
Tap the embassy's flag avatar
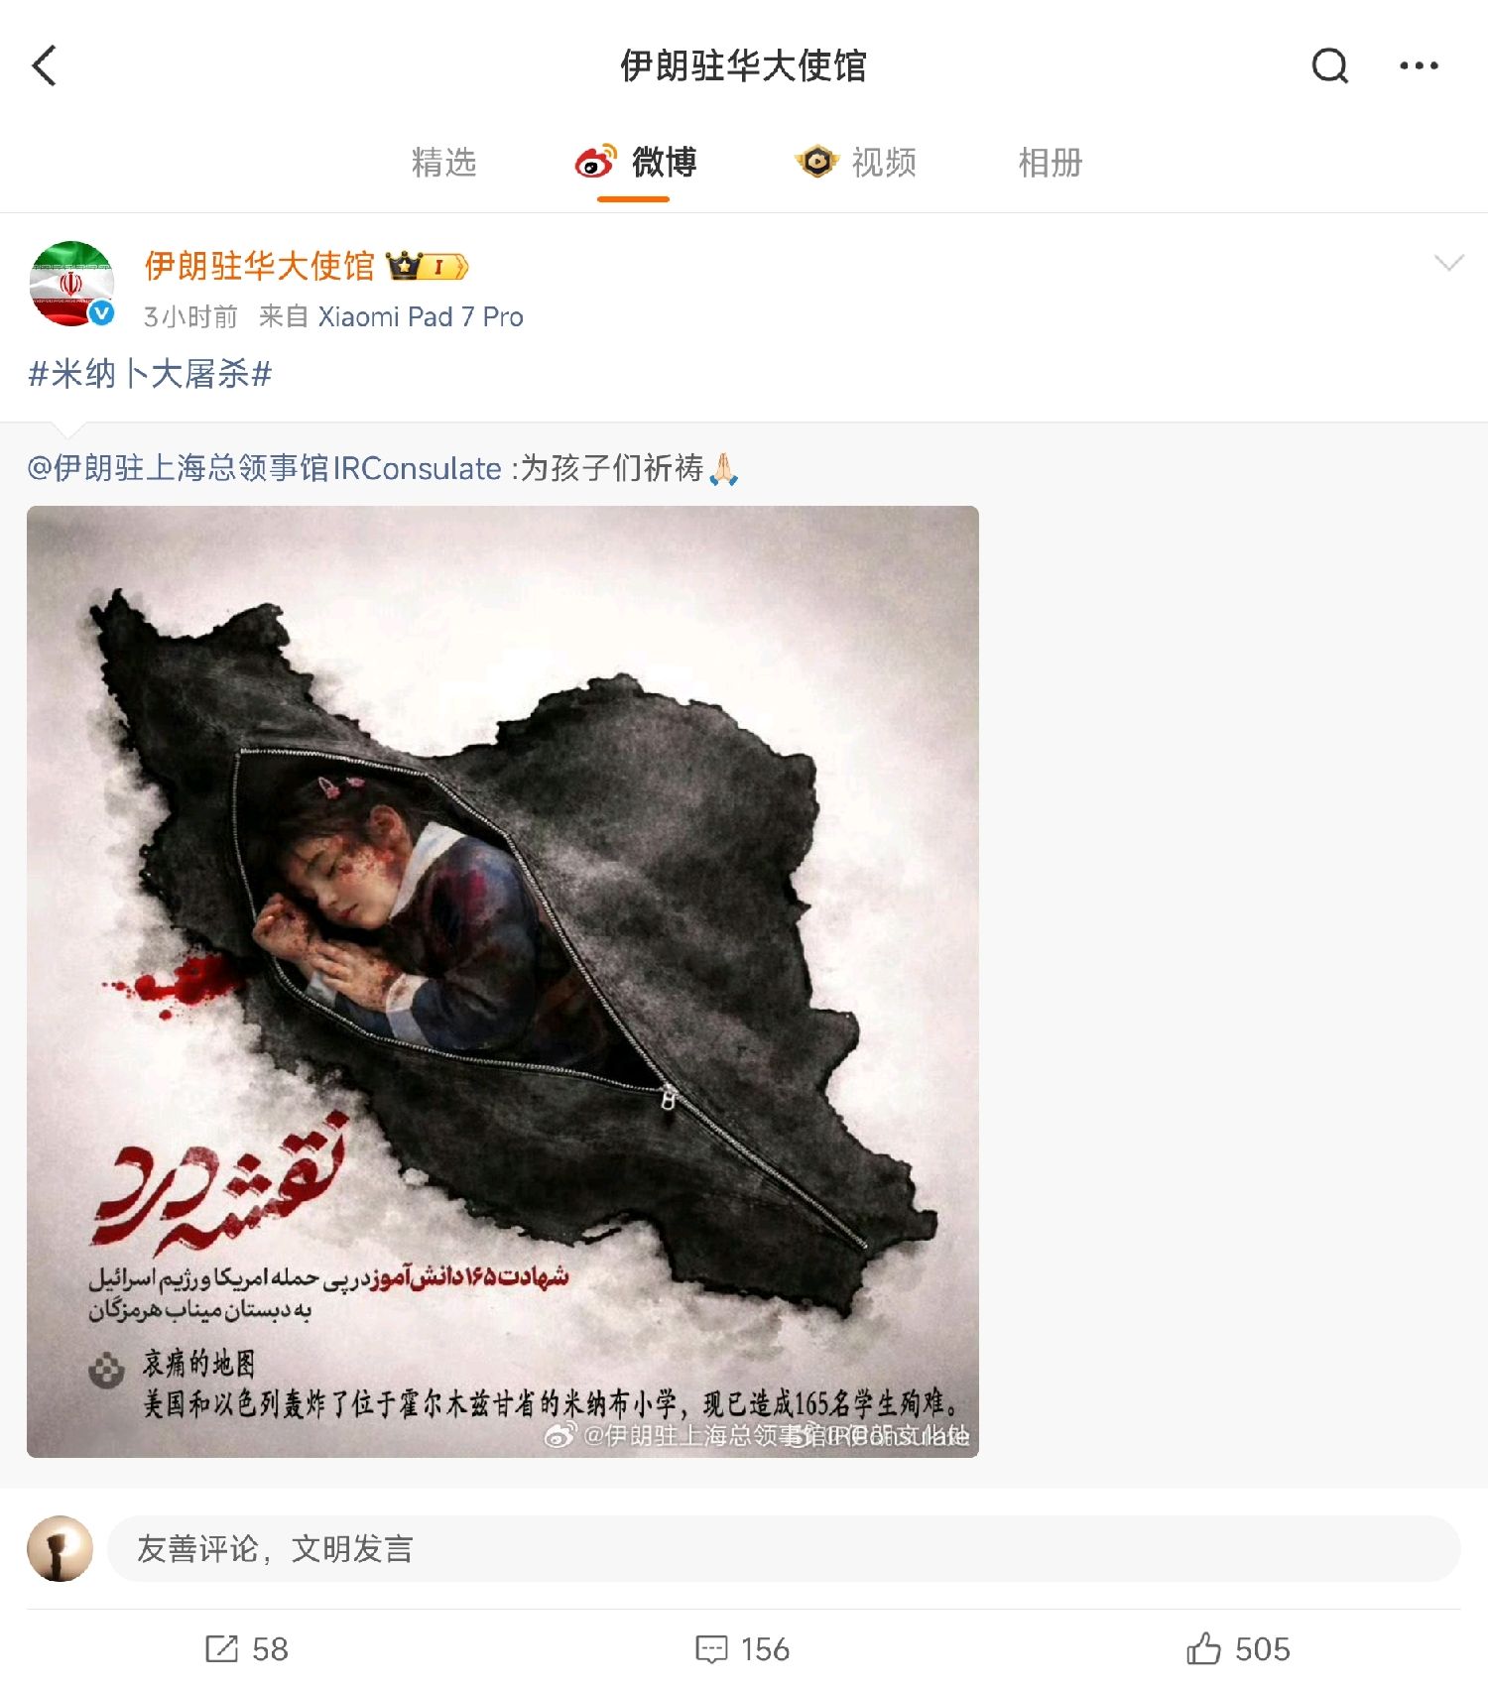tap(71, 284)
